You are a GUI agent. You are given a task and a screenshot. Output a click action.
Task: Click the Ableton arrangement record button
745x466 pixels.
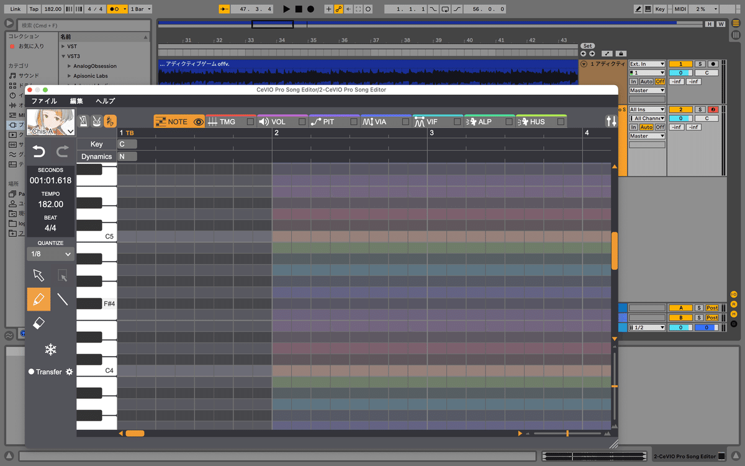coord(310,9)
